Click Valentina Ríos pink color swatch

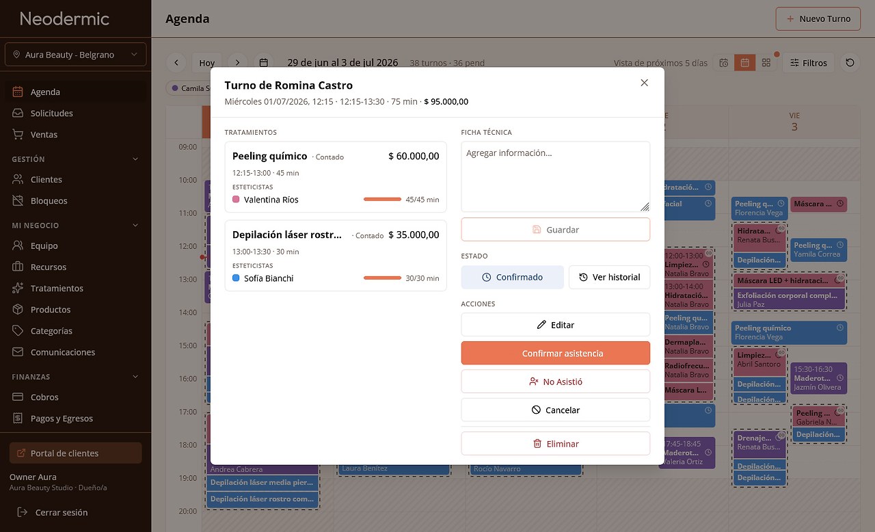(x=236, y=200)
